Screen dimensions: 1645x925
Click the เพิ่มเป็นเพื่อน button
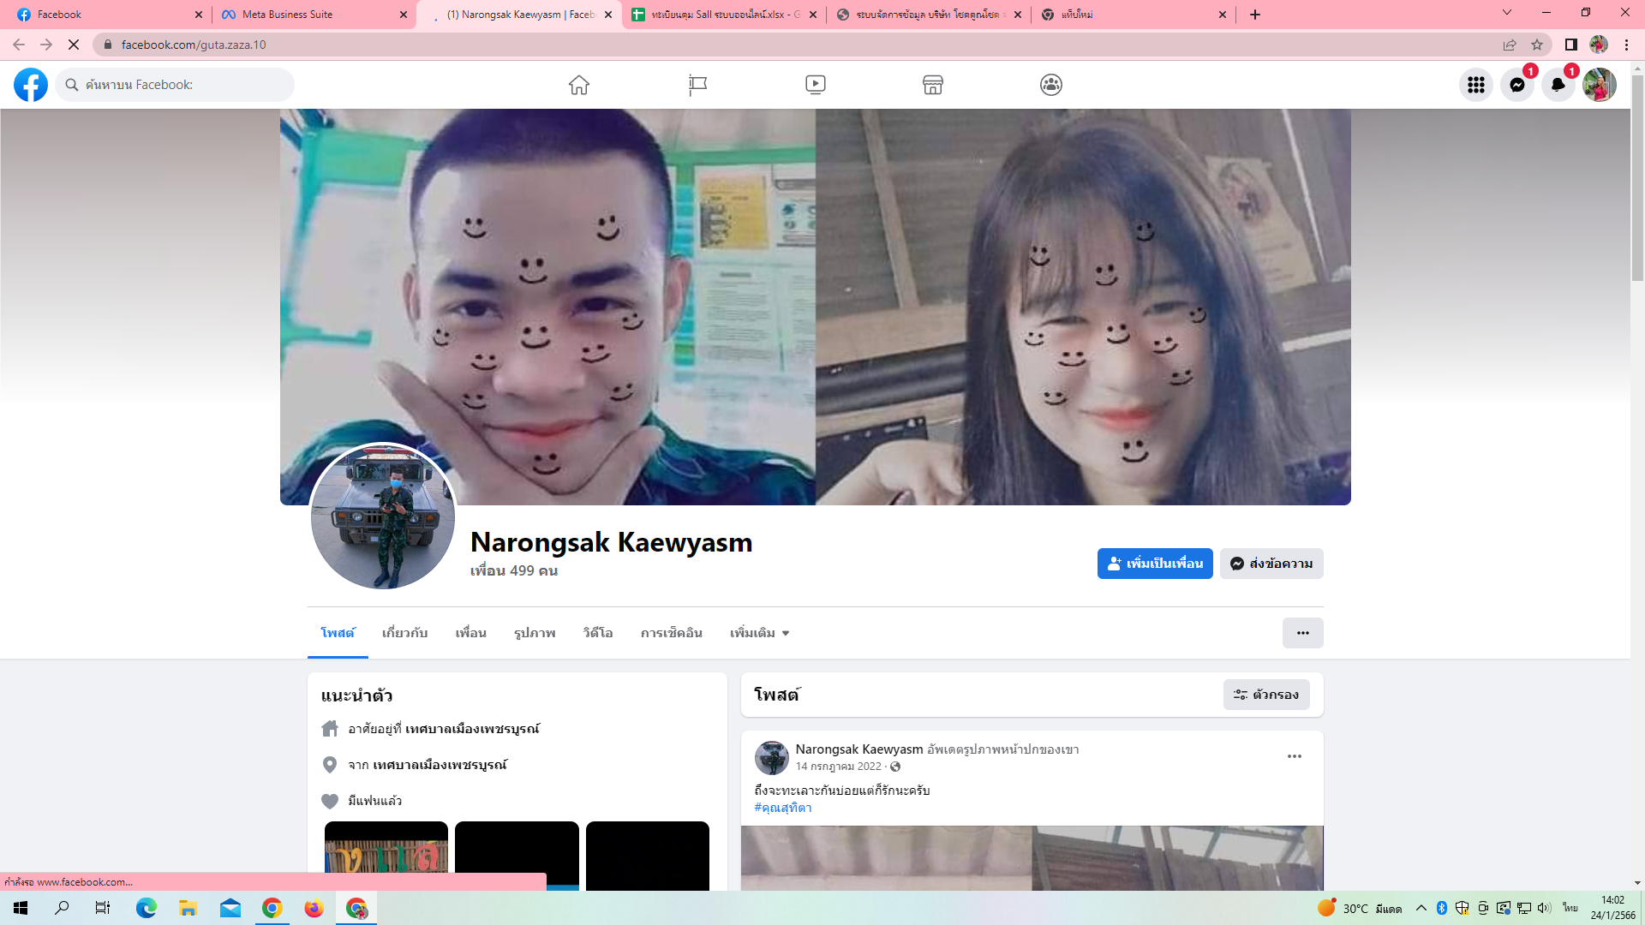pos(1155,564)
